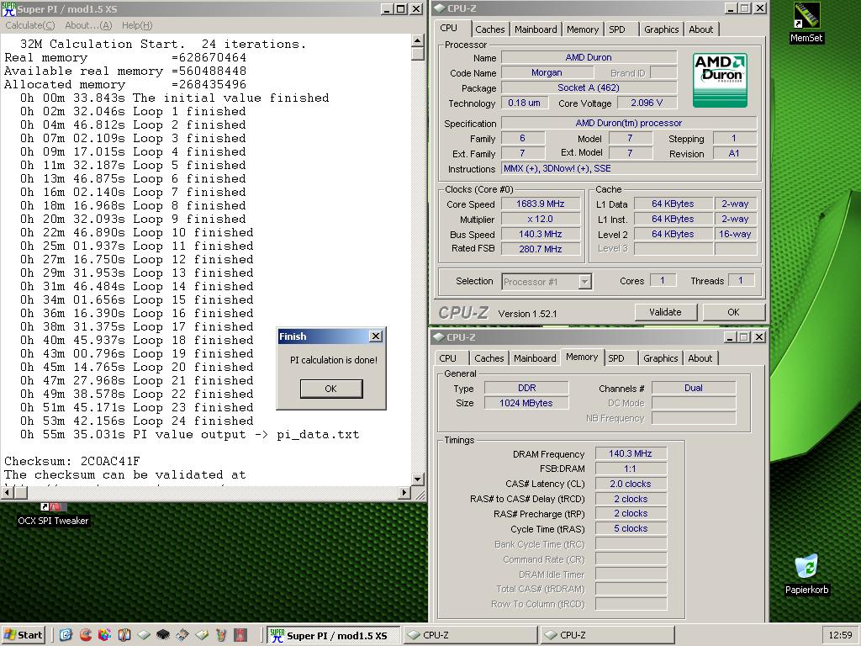Open the OCX SPI Tweaker desktop shortcut
Screen dimensions: 861x646
[53, 514]
